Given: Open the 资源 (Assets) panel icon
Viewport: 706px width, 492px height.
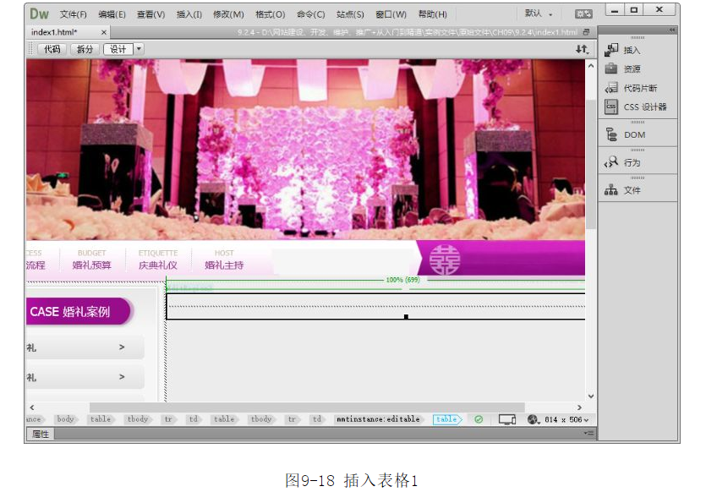Looking at the screenshot, I should 611,69.
